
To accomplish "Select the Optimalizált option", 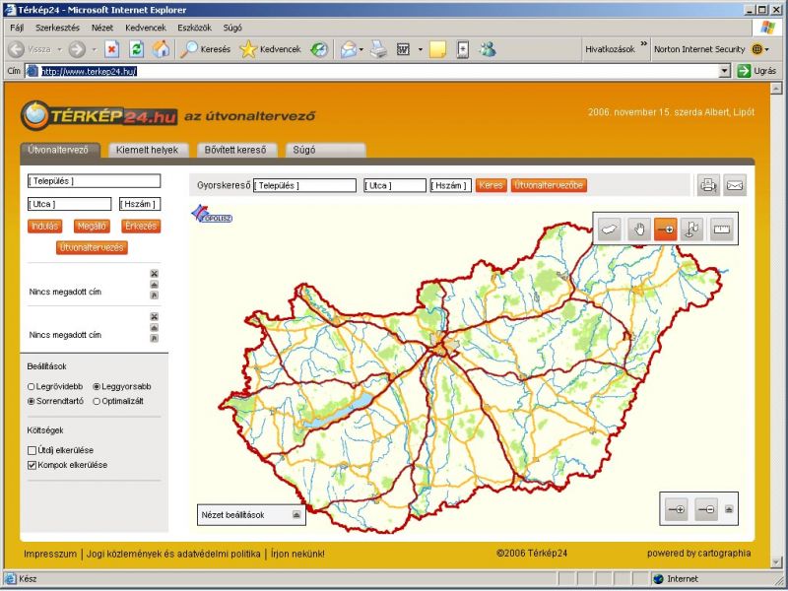I will [x=97, y=401].
